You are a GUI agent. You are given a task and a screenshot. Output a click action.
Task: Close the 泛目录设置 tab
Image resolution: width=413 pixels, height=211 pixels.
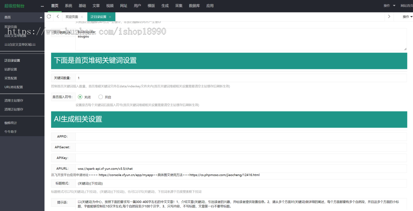coord(110,17)
